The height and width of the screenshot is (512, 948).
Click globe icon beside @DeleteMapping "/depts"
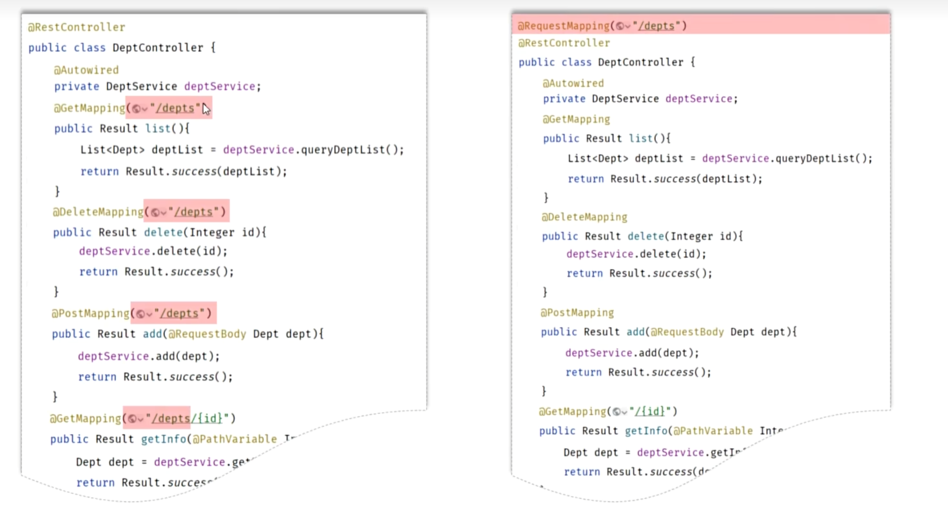pyautogui.click(x=155, y=212)
